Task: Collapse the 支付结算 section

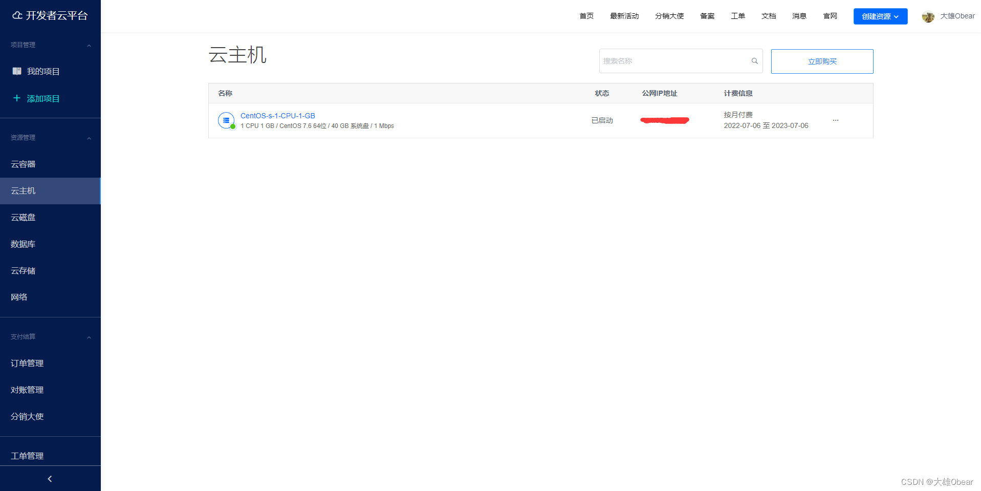Action: point(89,336)
